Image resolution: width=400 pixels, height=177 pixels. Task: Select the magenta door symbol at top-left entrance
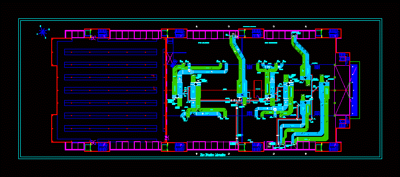pyautogui.click(x=93, y=38)
